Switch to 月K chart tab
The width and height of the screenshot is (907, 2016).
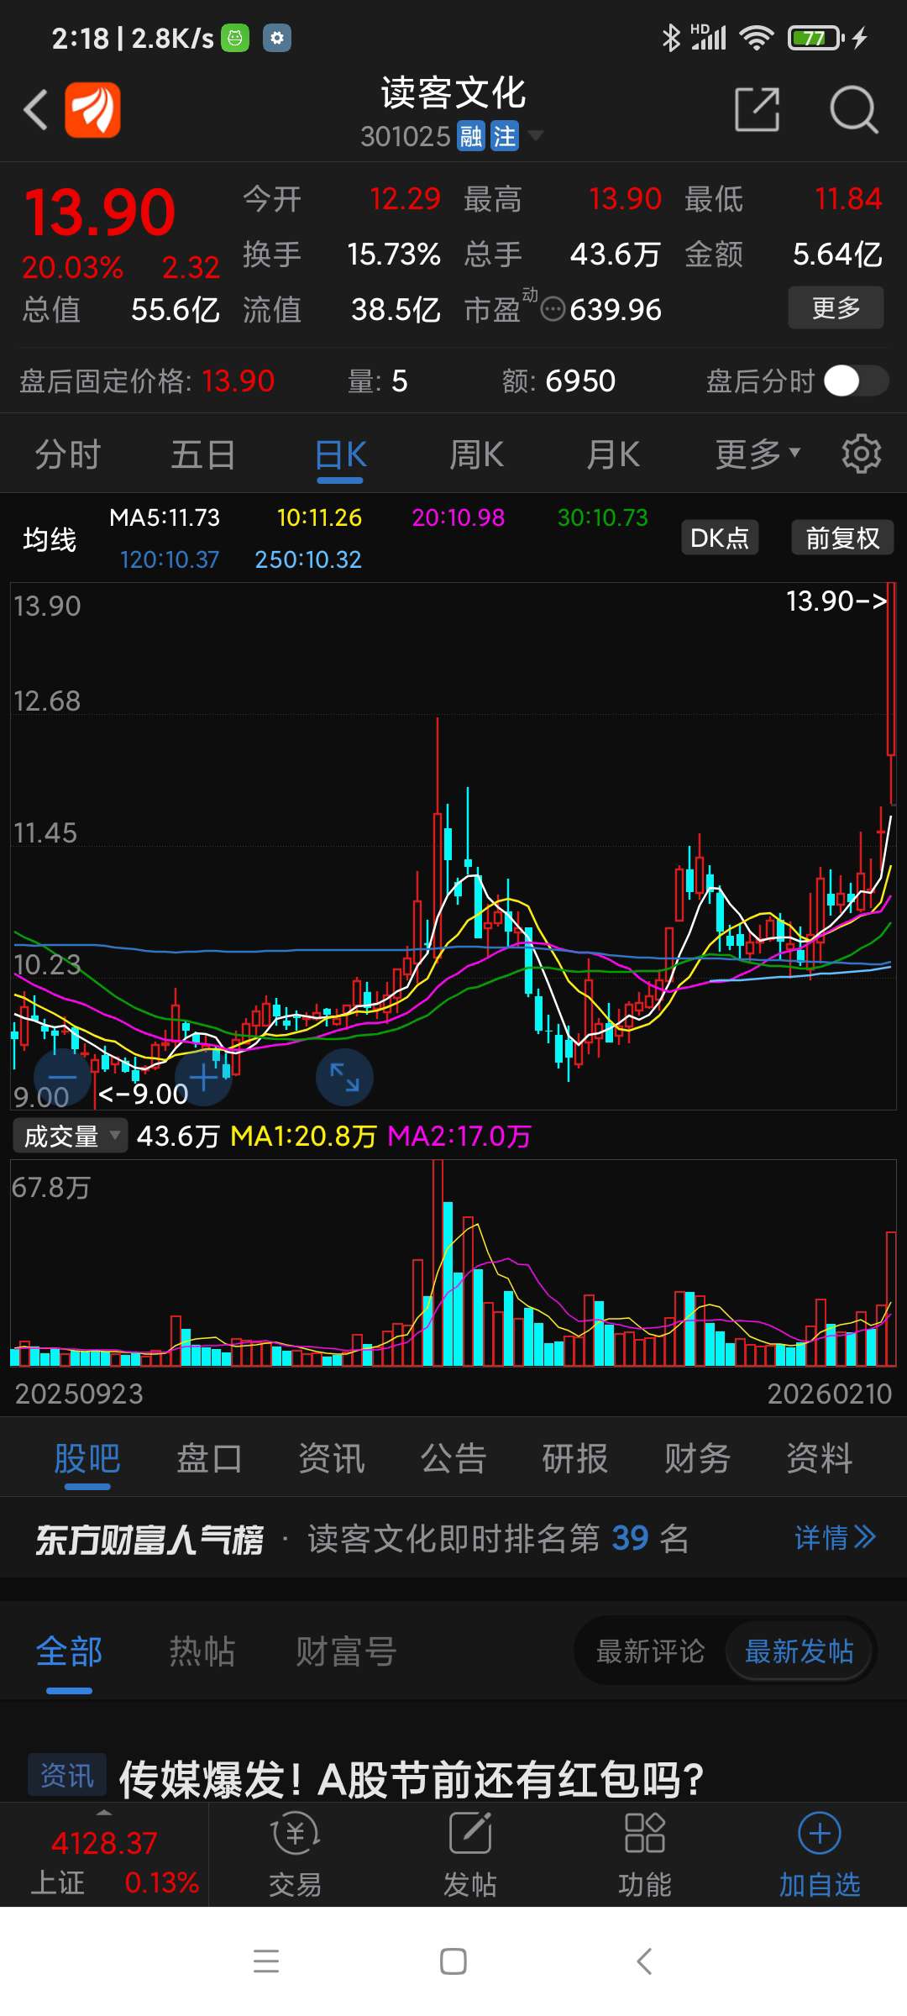click(x=613, y=454)
